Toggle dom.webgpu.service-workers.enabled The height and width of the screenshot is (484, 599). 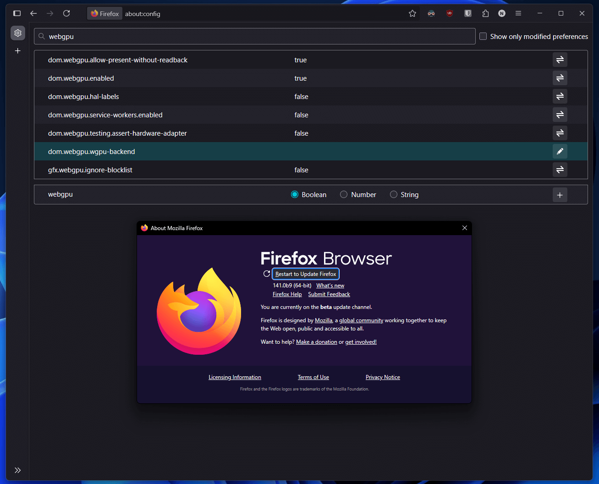coord(560,115)
